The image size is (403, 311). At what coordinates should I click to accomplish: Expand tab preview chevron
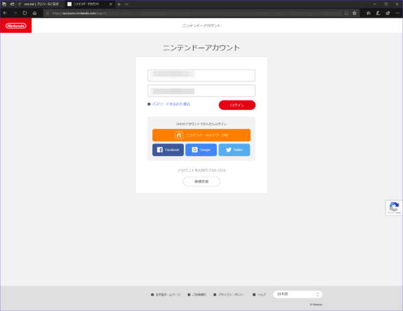click(127, 4)
